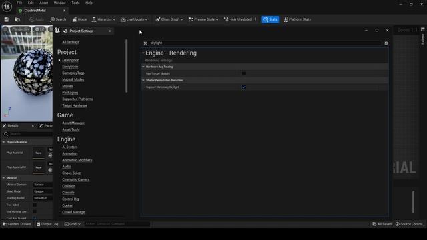427x240 pixels.
Task: Open the Packaging settings
Action: (70, 93)
